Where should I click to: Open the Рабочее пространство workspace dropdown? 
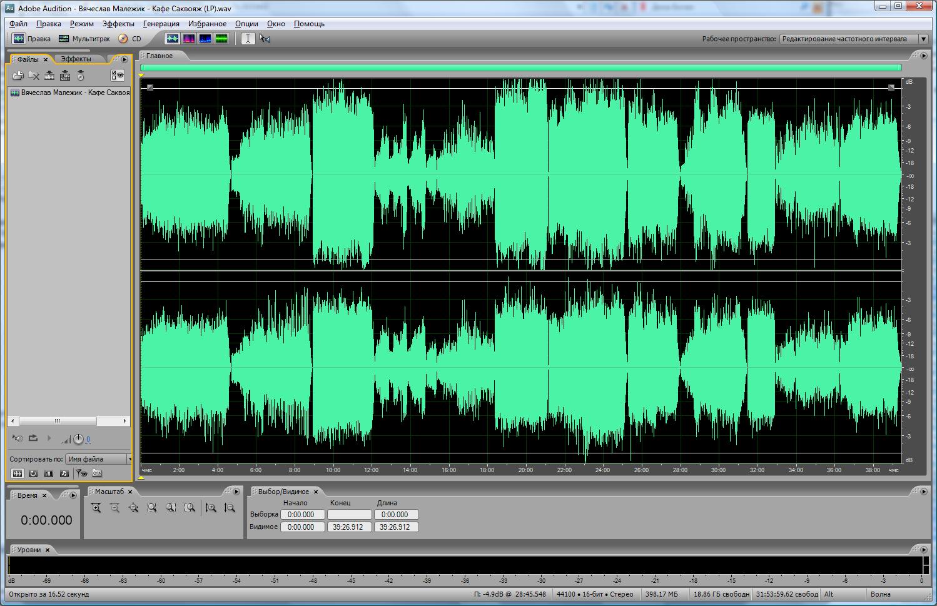[x=853, y=39]
